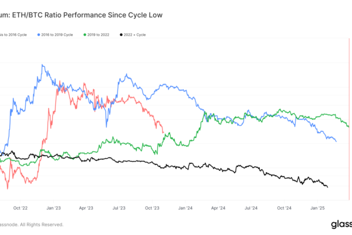The height and width of the screenshot is (235, 352).
Task: Click the green 2019 to 2022 legend dot
Action: [x=86, y=35]
